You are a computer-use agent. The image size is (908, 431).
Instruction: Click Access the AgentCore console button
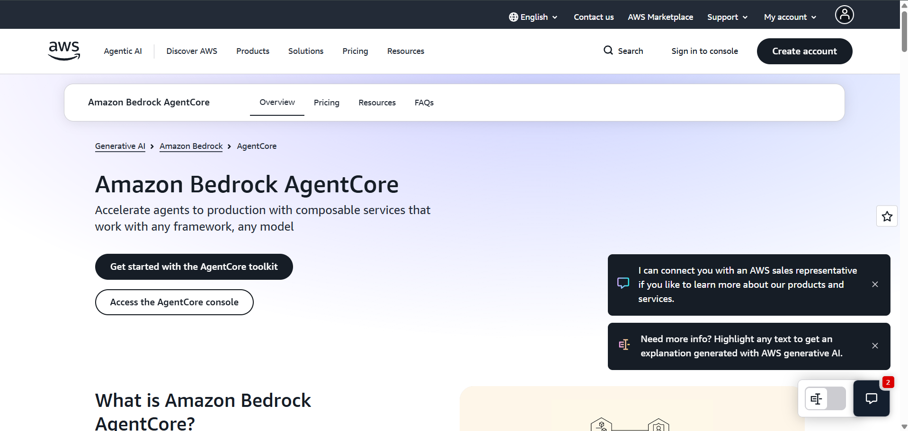174,302
